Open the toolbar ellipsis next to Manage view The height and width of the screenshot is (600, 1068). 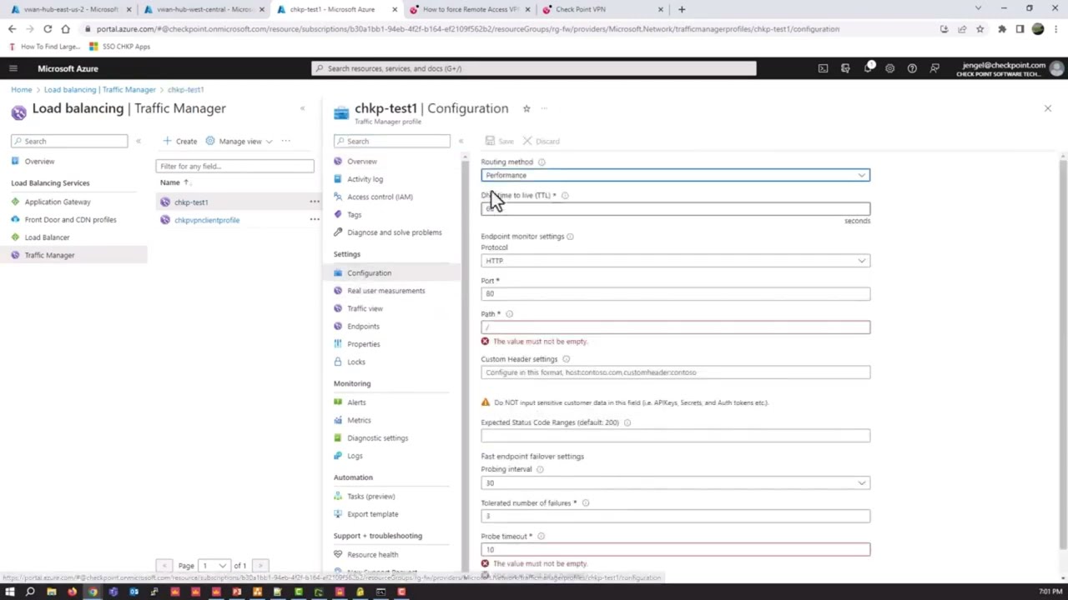(x=286, y=141)
